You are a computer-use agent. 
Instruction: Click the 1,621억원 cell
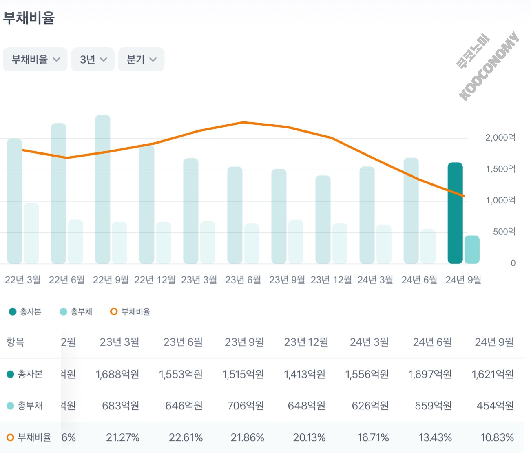point(493,374)
